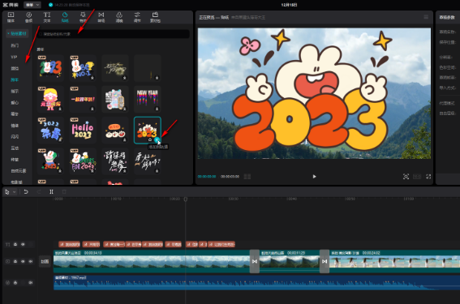
Task: Favorite the gold fireworks sticker star
Action: (x=124, y=78)
